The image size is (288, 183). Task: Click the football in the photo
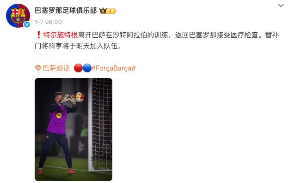[x=80, y=97]
